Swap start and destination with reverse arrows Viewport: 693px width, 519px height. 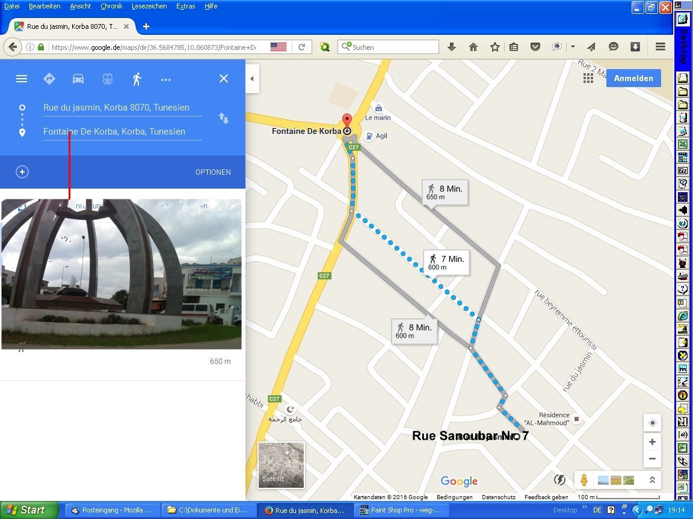224,118
